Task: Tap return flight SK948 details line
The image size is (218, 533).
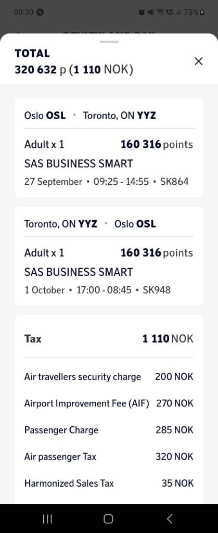Action: coord(97,290)
